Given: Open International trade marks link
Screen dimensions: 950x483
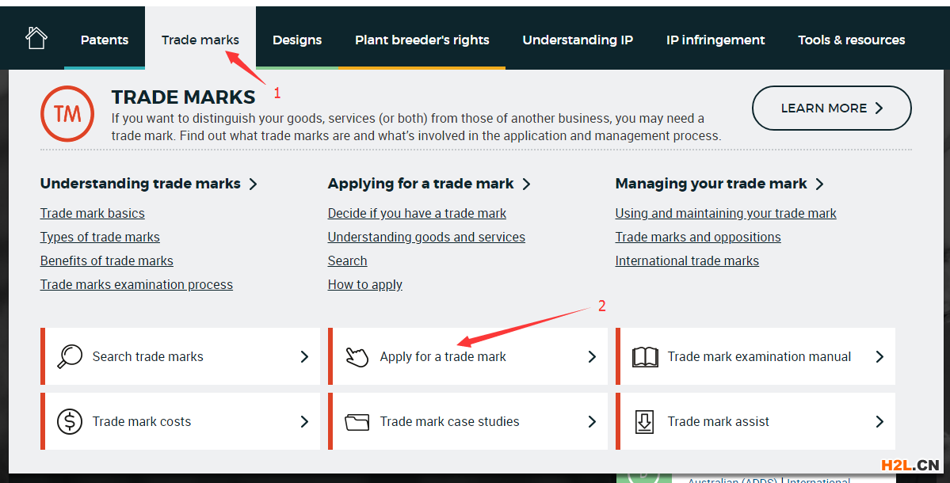Looking at the screenshot, I should (x=687, y=261).
